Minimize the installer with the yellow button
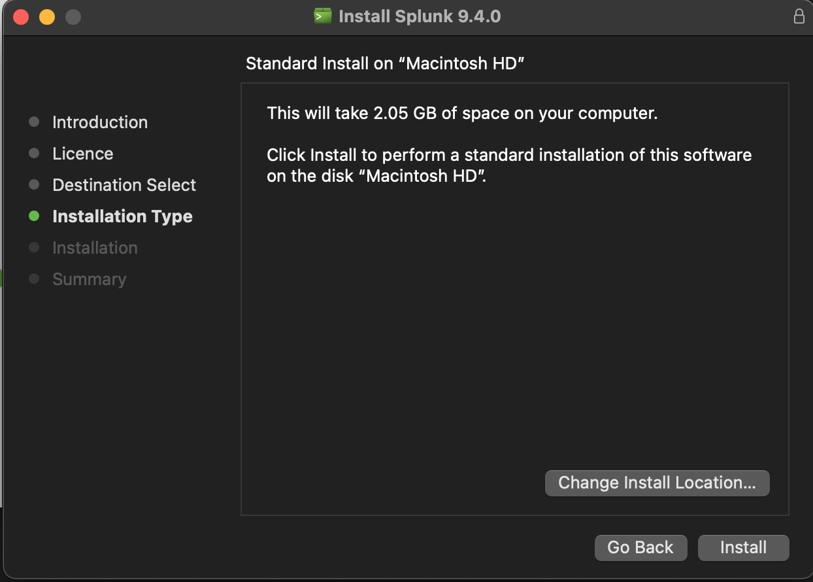 [x=47, y=17]
